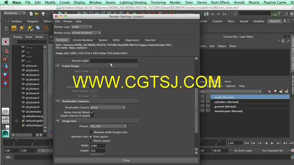Open the Presets menu in Render Settings

click(68, 21)
